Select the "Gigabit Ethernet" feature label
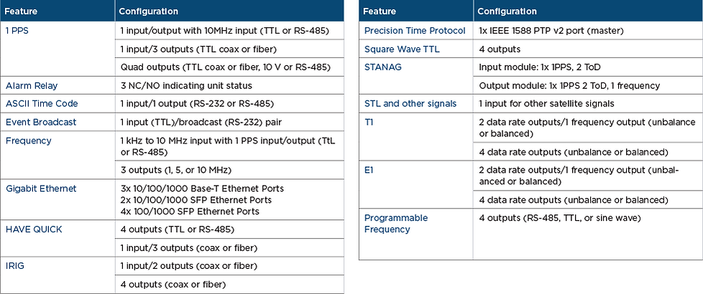This screenshot has height=294, width=703. click(40, 189)
